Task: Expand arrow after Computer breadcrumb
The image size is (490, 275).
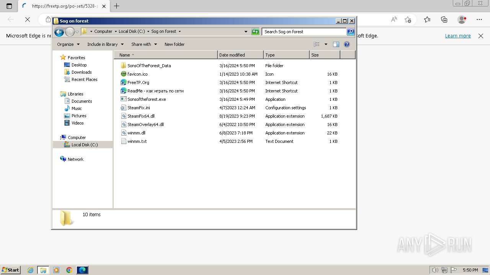Action: 116,32
